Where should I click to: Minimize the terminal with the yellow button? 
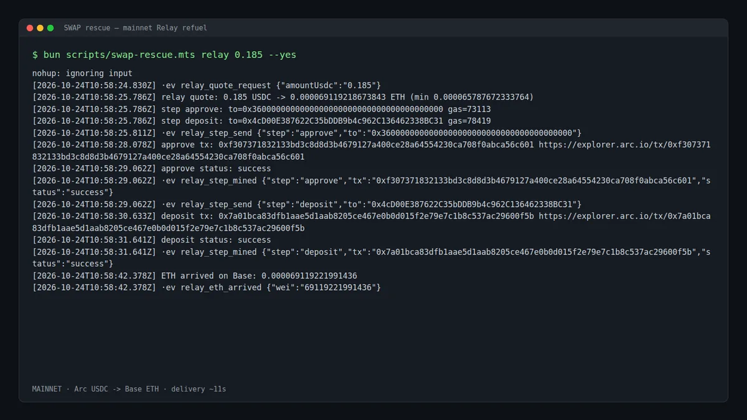click(40, 28)
